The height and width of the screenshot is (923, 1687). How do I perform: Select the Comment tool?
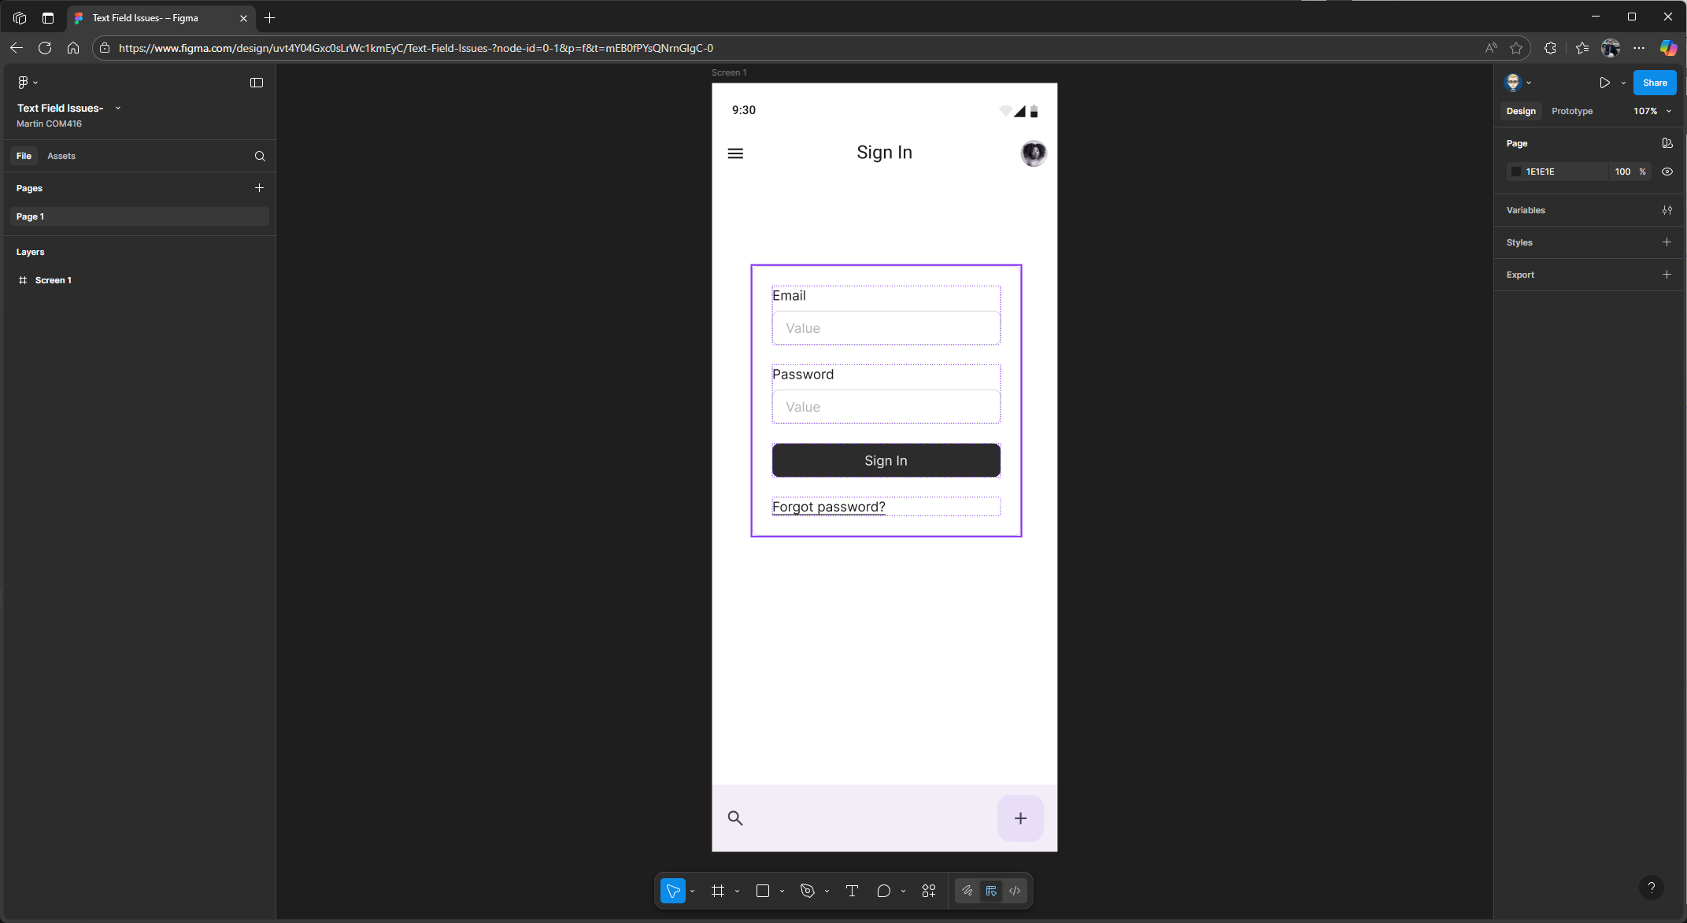[883, 891]
